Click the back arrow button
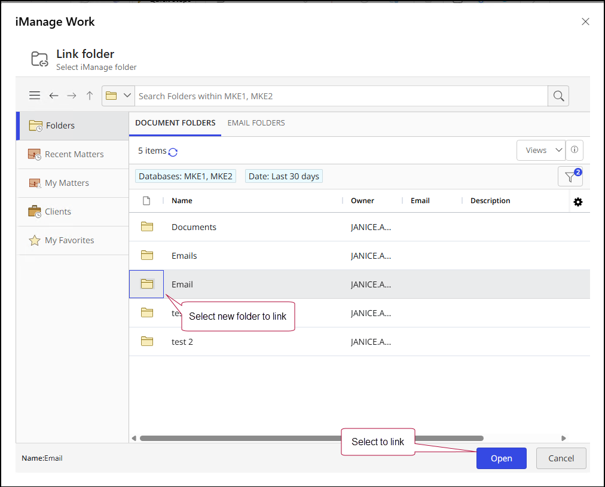 (54, 96)
